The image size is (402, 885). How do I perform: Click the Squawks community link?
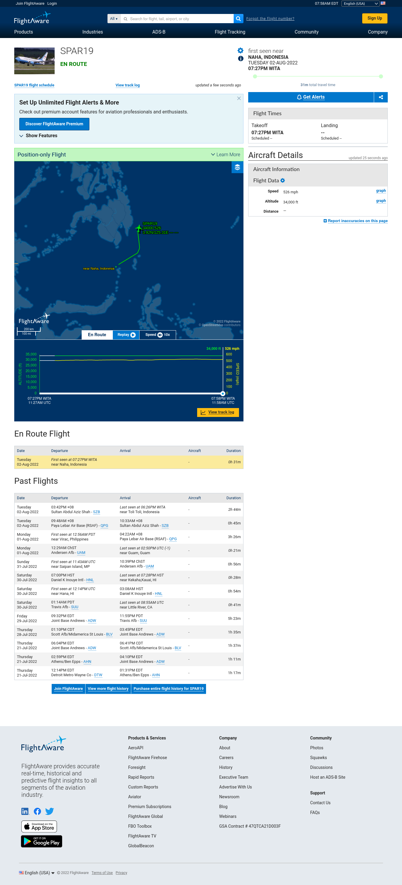tap(319, 758)
